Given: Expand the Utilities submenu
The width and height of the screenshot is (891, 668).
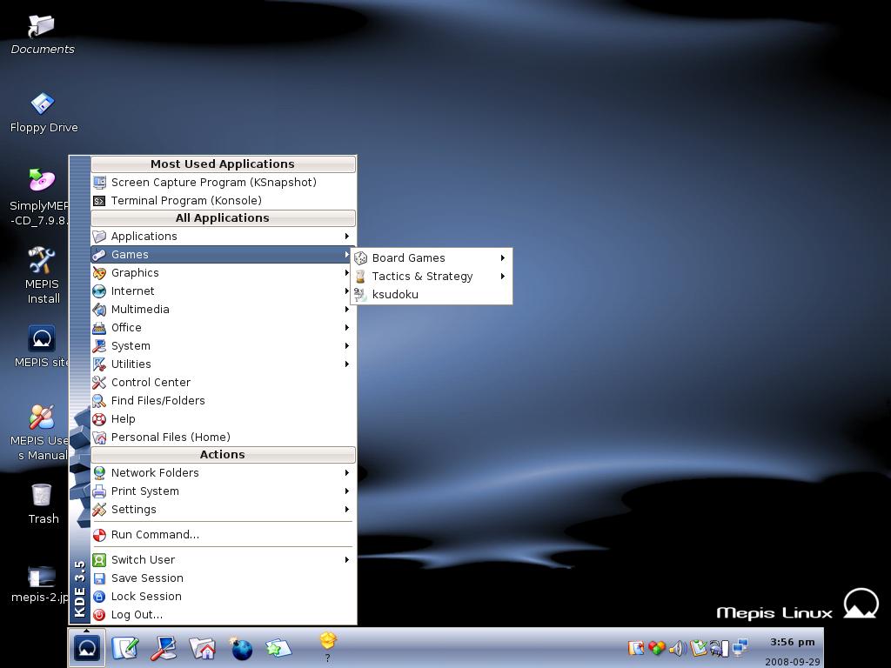Looking at the screenshot, I should click(x=224, y=364).
